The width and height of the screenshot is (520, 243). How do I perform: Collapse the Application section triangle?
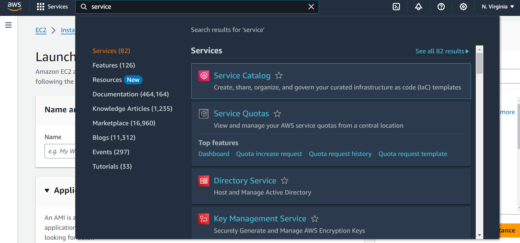[47, 191]
